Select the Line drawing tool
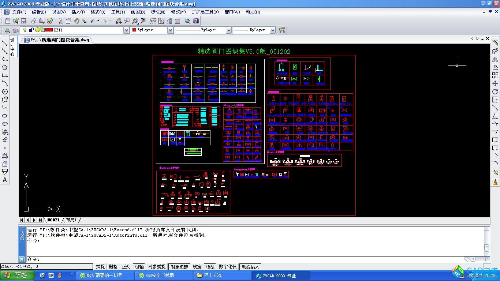Viewport: 500px width, 281px height. [x=5, y=43]
